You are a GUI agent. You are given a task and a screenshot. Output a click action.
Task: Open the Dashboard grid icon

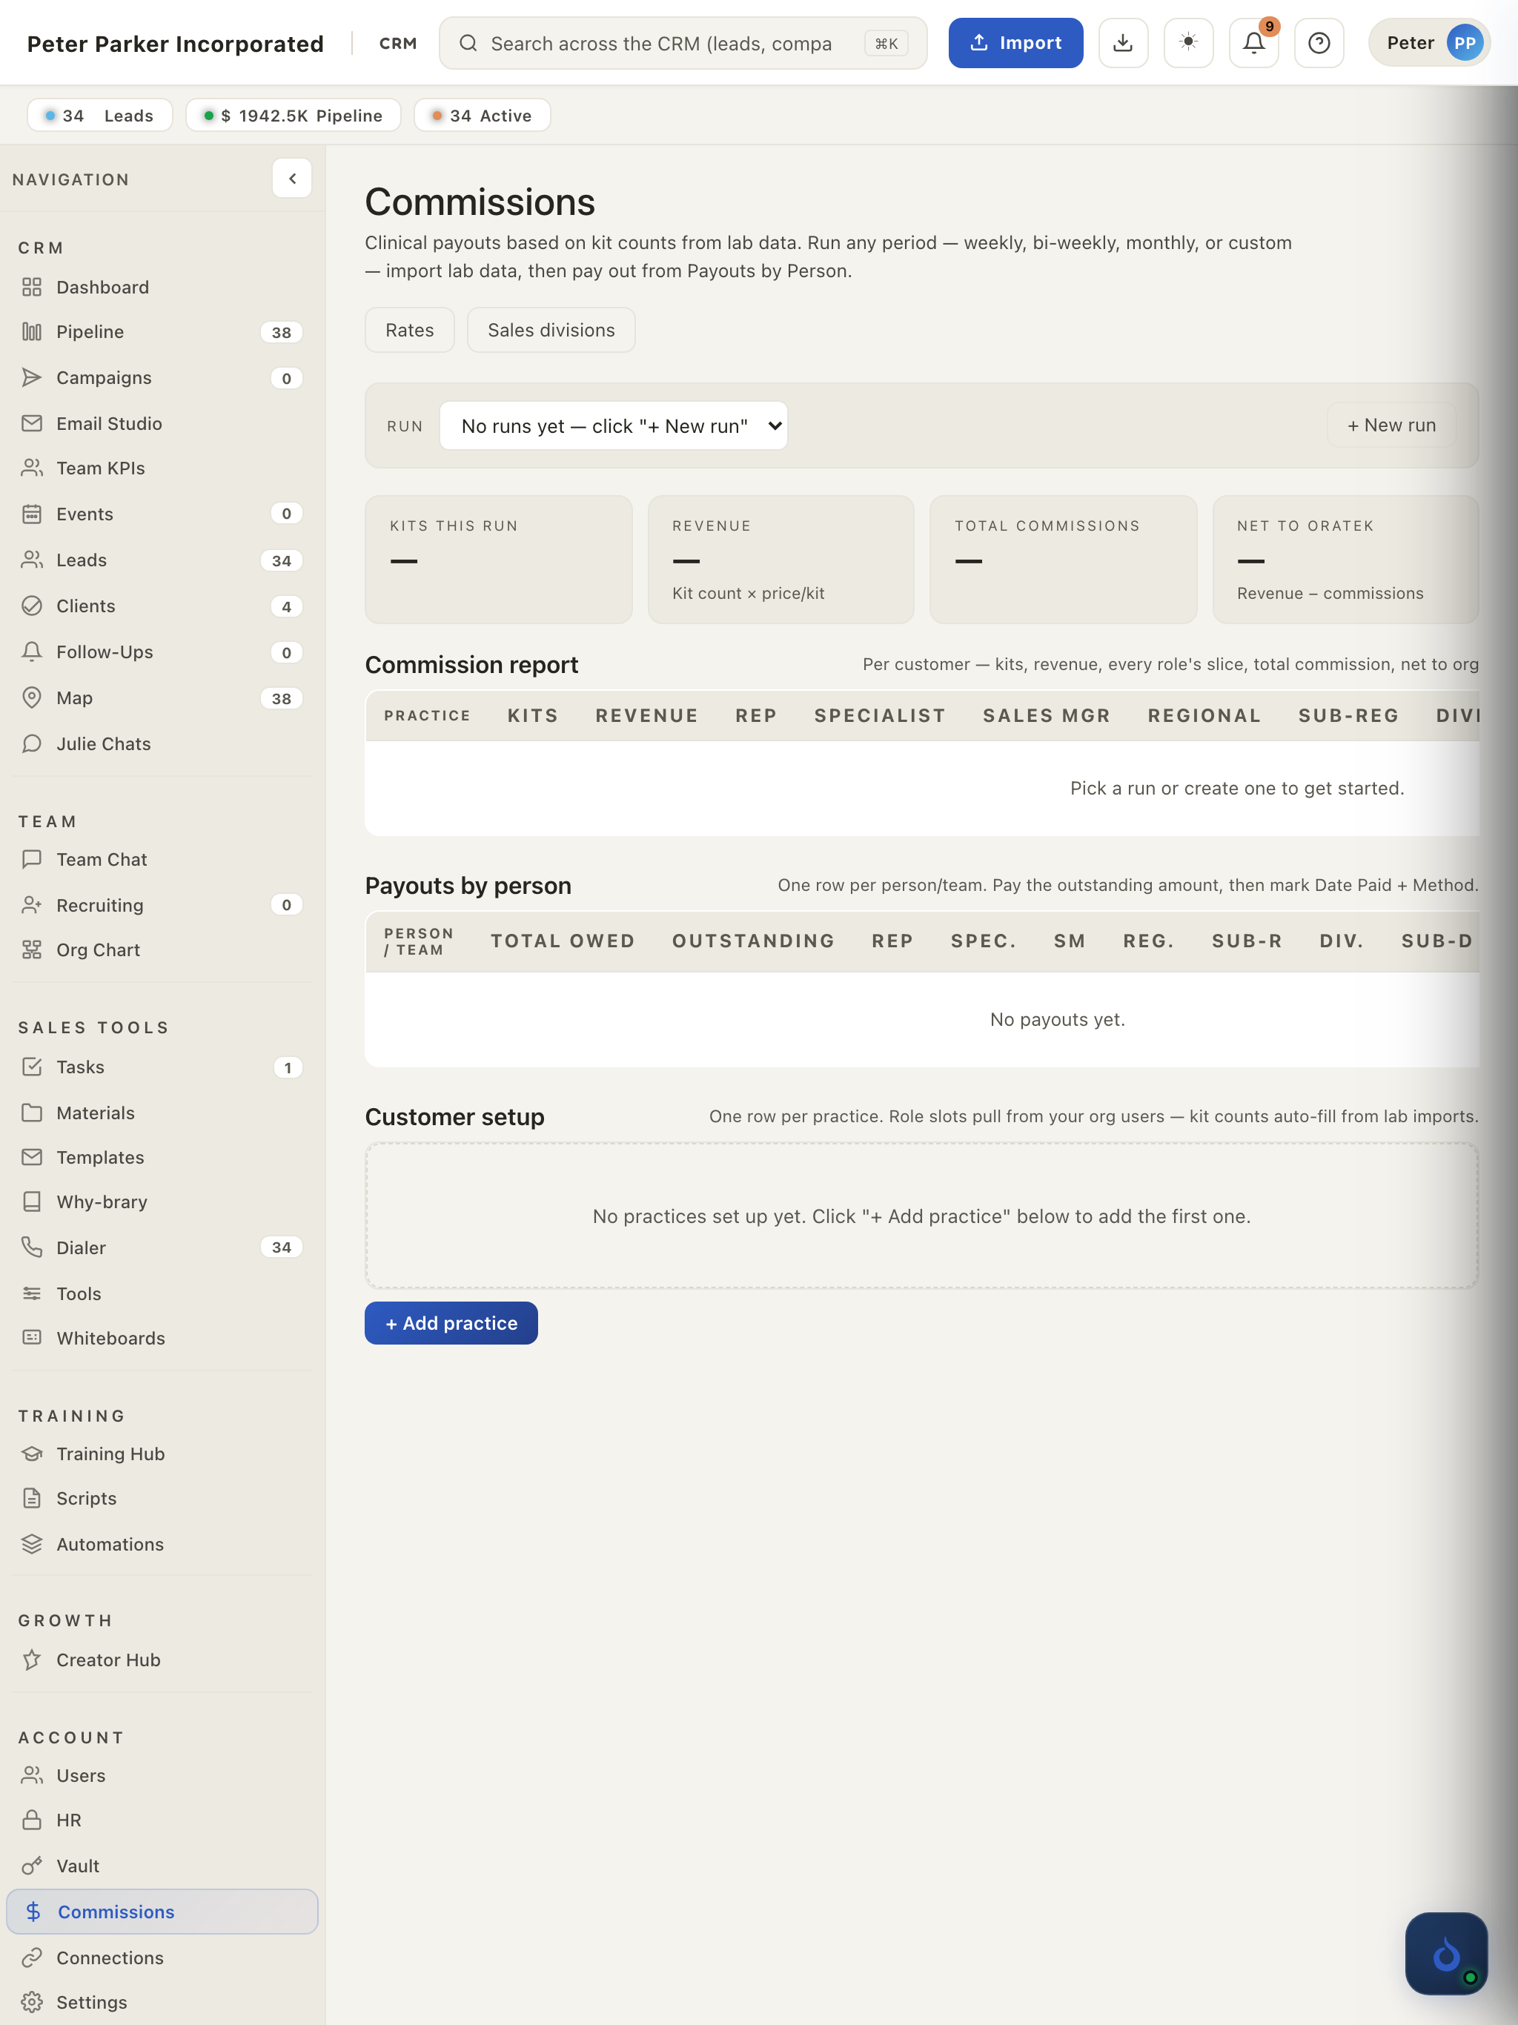[32, 288]
